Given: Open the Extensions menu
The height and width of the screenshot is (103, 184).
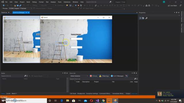Looking at the screenshot, I should [67, 2].
